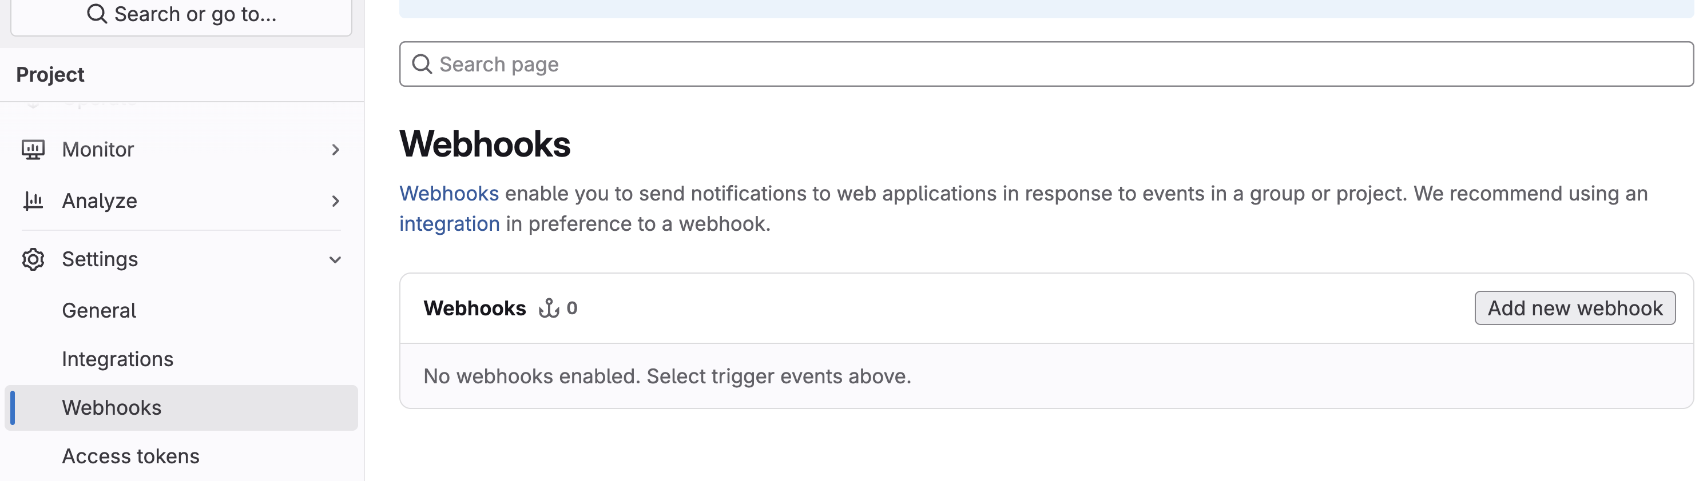
Task: Click the Analyze label in sidebar
Action: [x=100, y=201]
